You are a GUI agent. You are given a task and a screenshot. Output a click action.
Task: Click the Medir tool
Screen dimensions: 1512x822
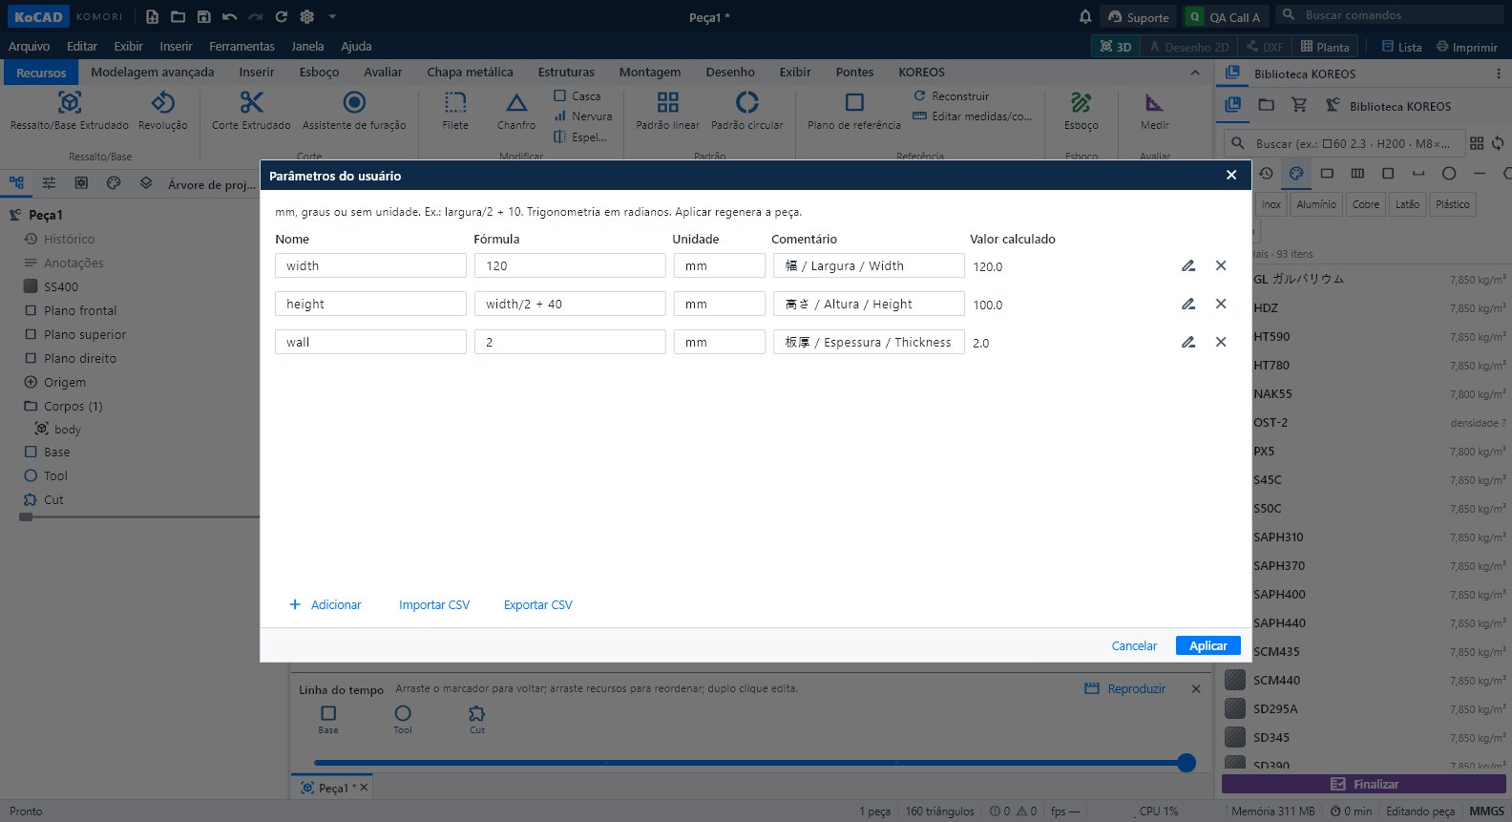[1154, 111]
